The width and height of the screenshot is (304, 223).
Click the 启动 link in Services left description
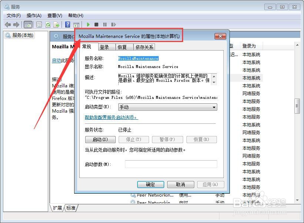[56, 61]
